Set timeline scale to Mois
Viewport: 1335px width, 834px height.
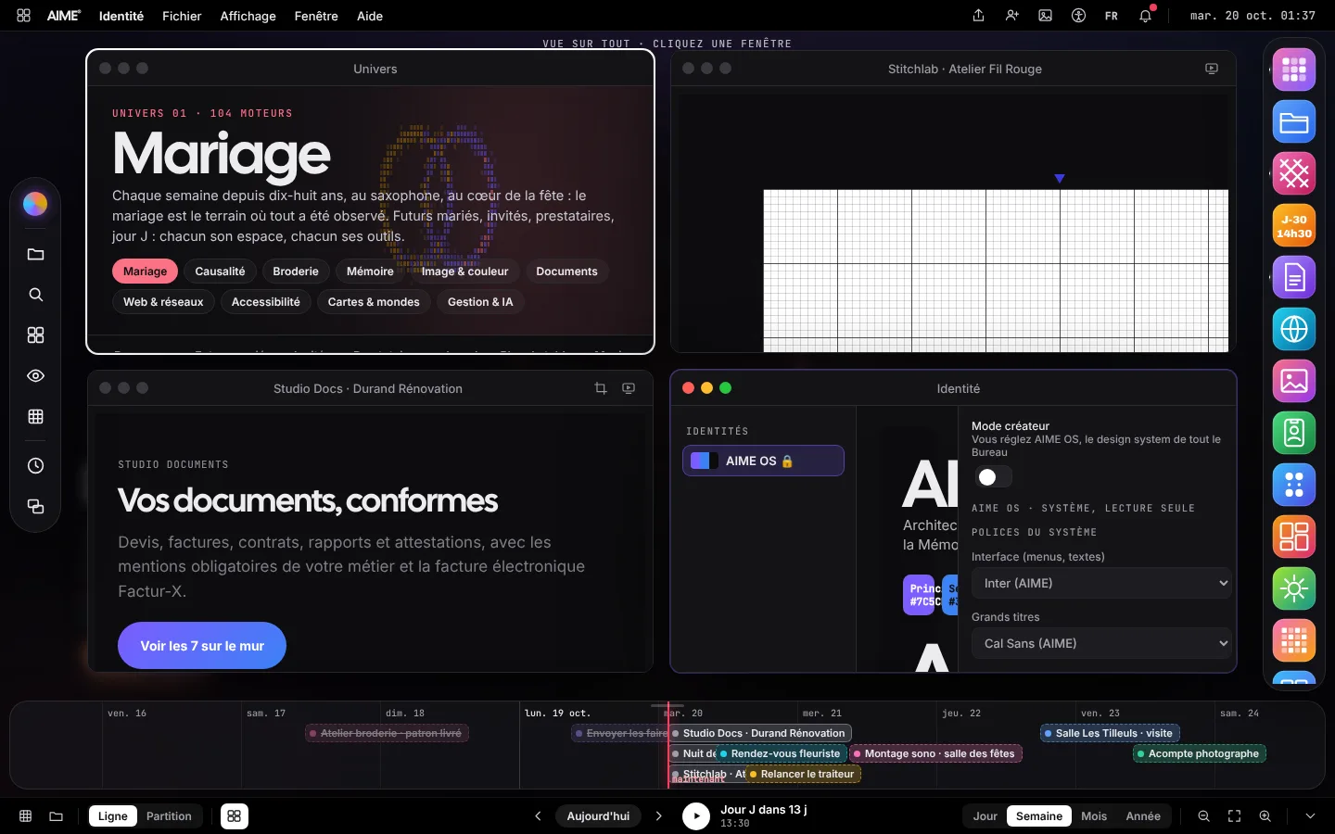pos(1094,816)
